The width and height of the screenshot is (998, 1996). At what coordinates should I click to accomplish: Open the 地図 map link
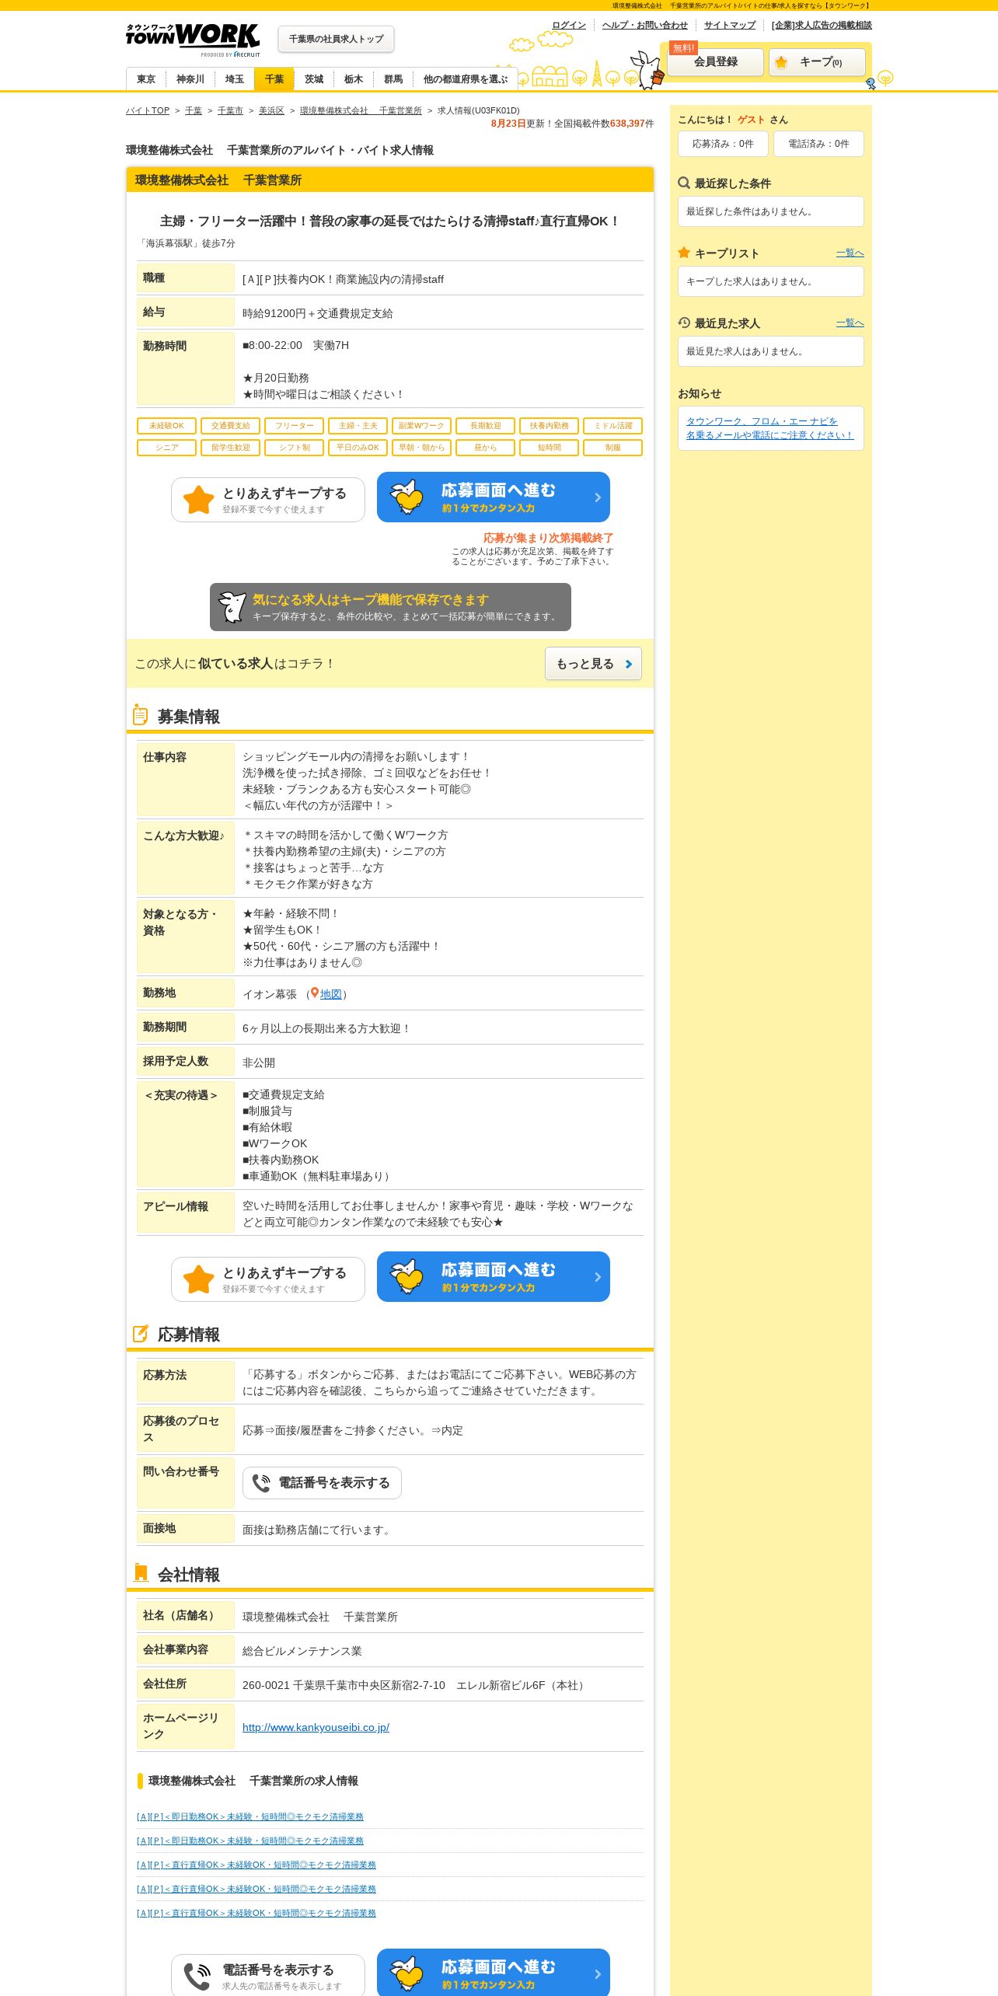[x=331, y=994]
